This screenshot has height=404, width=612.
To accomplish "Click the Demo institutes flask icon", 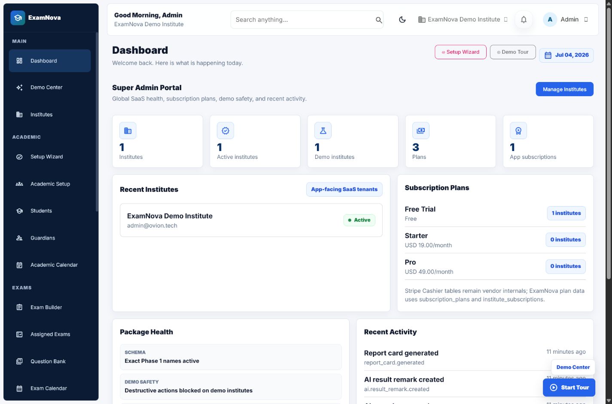I will coord(323,131).
